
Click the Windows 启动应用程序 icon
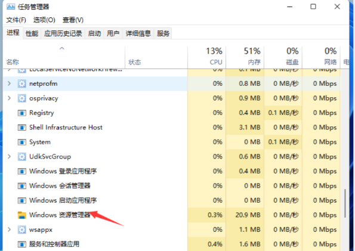click(21, 200)
